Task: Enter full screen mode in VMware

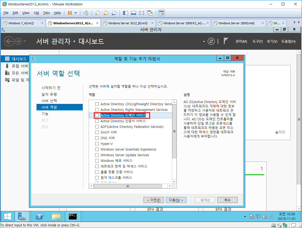Action: [x=142, y=13]
